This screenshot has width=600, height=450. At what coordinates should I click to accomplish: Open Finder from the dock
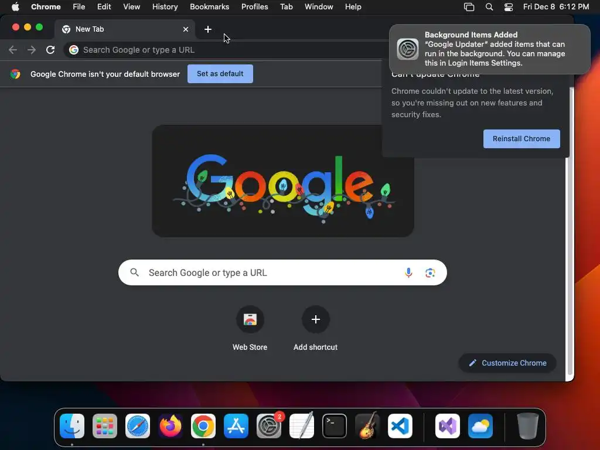(72, 426)
